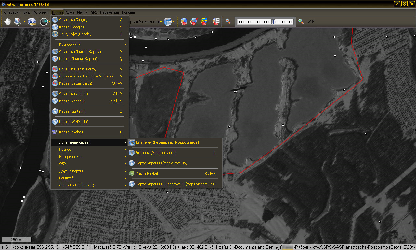Click the placemark manager flag icon
416x250 pixels.
pyautogui.click(x=204, y=22)
